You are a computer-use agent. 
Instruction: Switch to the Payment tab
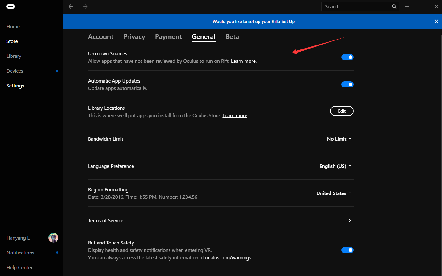coord(168,37)
